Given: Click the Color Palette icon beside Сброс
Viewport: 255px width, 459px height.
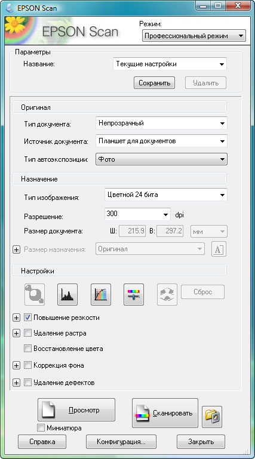Looking at the screenshot, I should [167, 294].
